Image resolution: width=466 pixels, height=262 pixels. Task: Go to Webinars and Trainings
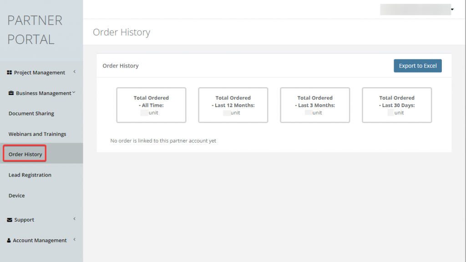[x=37, y=134]
